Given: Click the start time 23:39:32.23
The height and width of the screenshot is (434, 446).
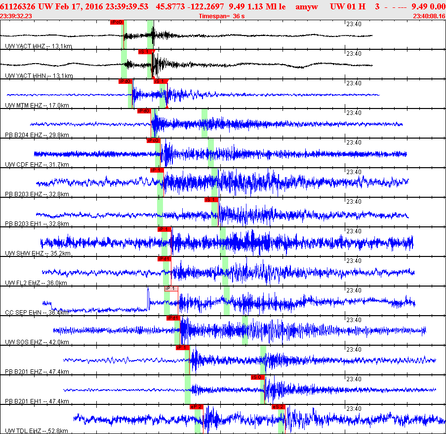Looking at the screenshot, I should point(16,16).
